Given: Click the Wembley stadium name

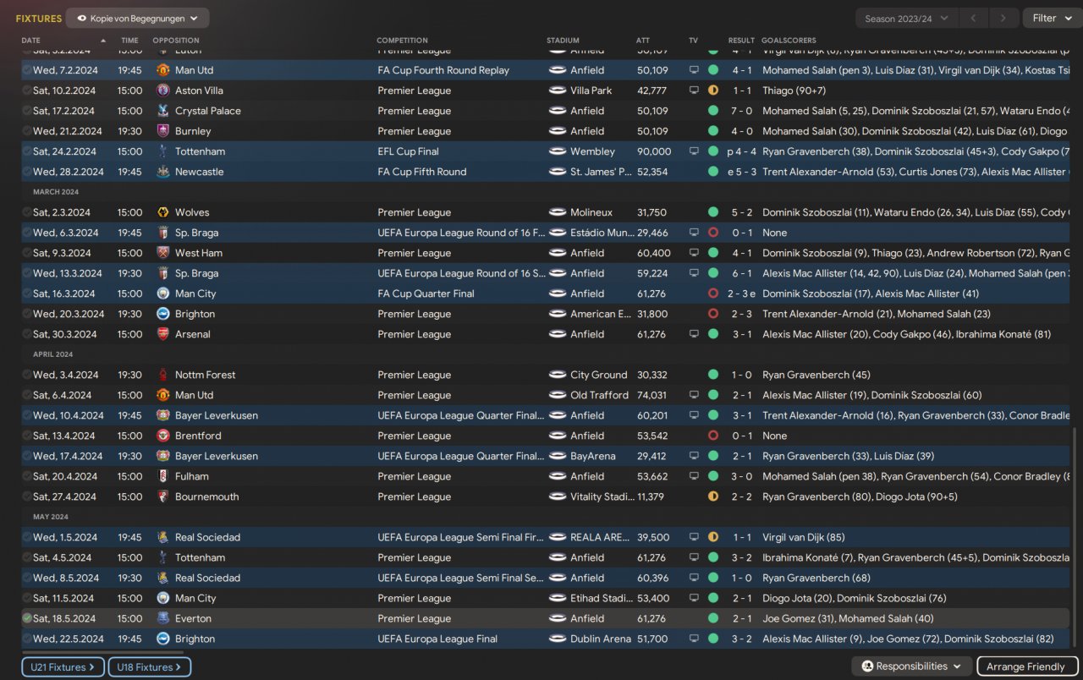Looking at the screenshot, I should click(592, 151).
